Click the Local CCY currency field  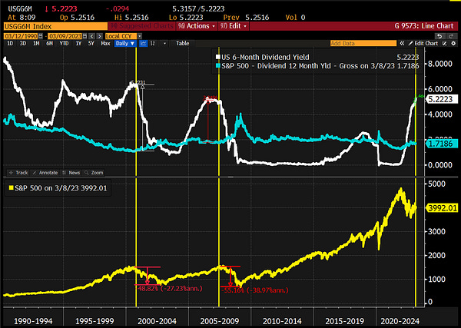pyautogui.click(x=121, y=36)
